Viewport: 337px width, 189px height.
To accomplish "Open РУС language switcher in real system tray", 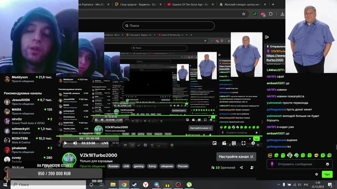I will (x=306, y=185).
